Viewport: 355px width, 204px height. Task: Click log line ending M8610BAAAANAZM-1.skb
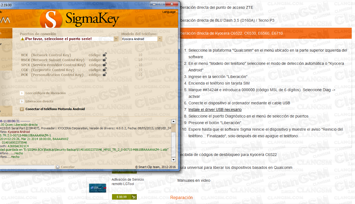pos(84,150)
